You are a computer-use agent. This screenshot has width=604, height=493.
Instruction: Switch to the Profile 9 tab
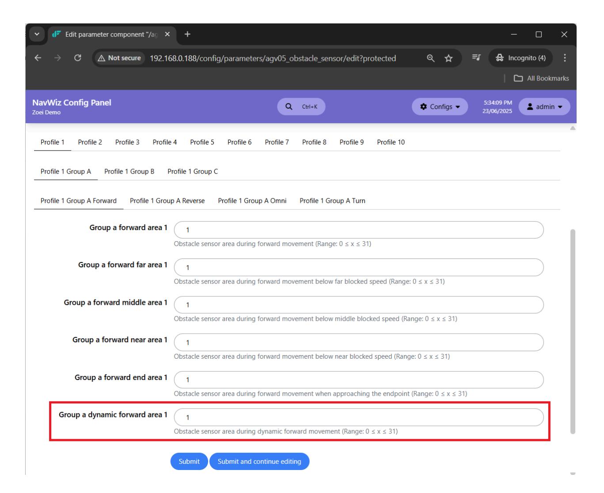click(352, 142)
